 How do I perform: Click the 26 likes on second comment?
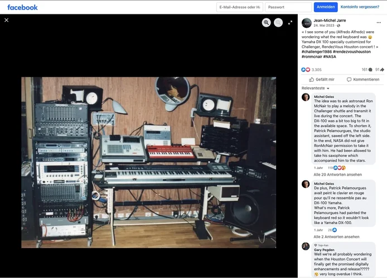[x=332, y=230]
